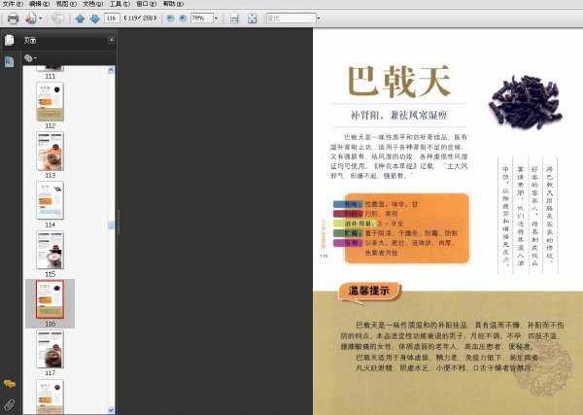This screenshot has height=415, width=583.
Task: Click the thumbnail panel scrollbar thumb
Action: 111,225
